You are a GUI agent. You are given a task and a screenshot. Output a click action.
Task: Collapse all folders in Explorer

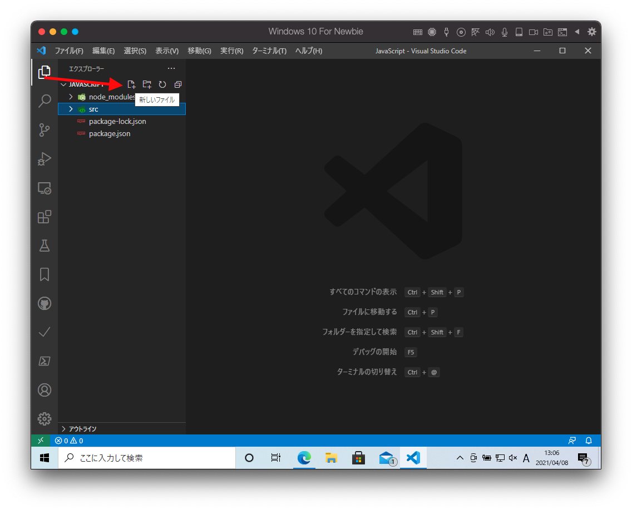pos(178,84)
